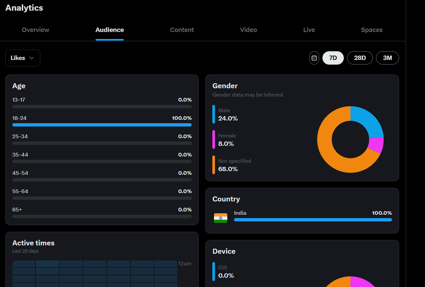Viewport: 425px width, 287px height.
Task: Click 'Gender data may be inferred' note
Action: point(248,95)
